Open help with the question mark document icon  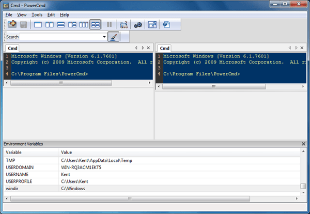click(x=166, y=24)
